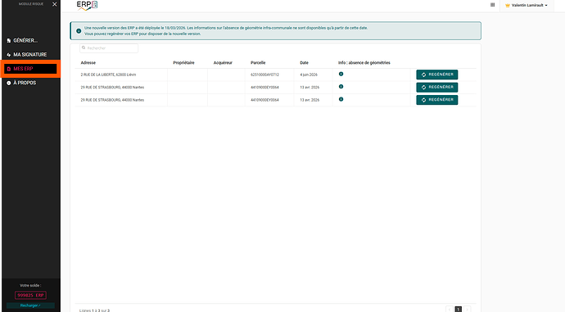Select address 2 RUE DE LA LIBERTE, Liévin
The image size is (565, 312).
(x=108, y=75)
